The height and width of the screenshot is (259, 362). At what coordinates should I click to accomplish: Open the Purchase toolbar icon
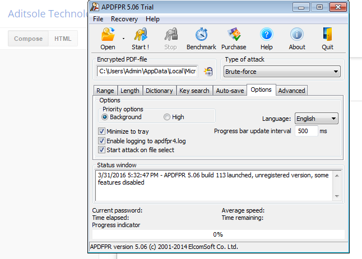[234, 39]
